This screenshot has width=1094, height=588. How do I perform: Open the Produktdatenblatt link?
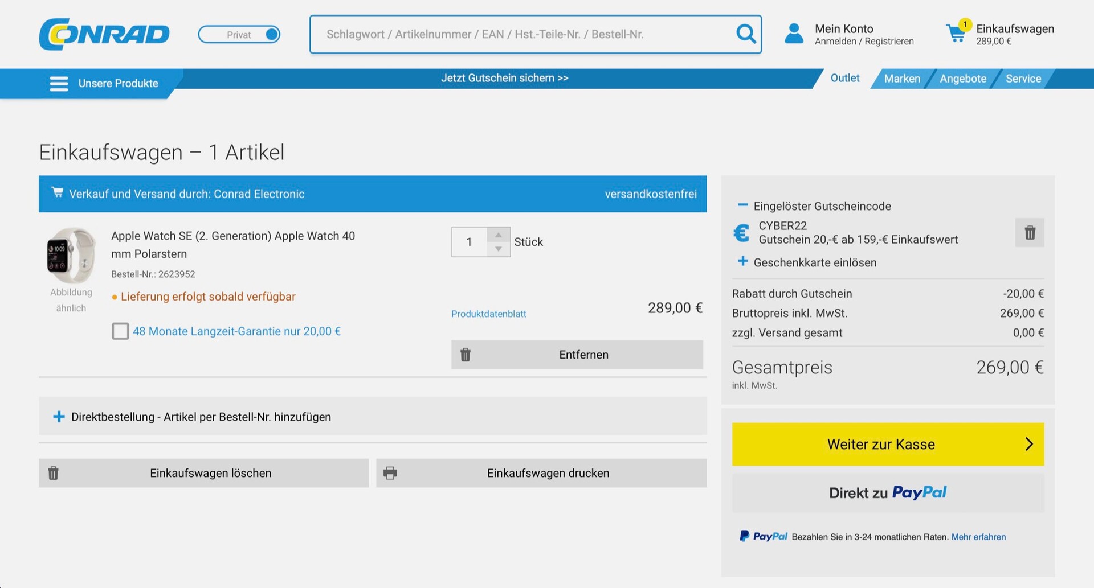(x=488, y=314)
